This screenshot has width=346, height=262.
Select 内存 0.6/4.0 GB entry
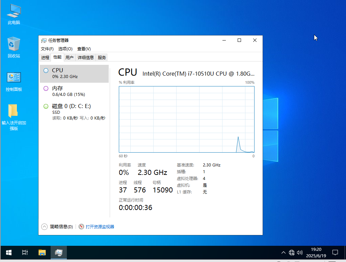click(74, 91)
